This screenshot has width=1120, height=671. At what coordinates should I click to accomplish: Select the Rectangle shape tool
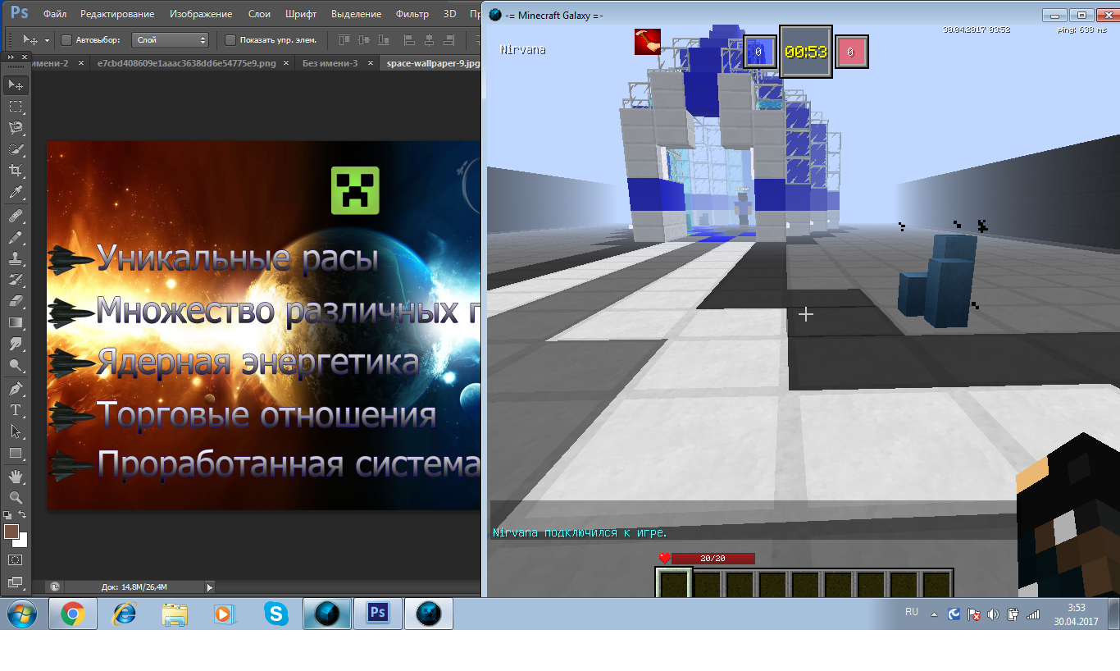[x=16, y=453]
